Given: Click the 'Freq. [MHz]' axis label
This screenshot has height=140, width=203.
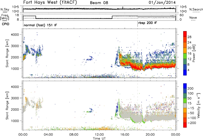Looking at the screenshot, I should click(5, 17).
